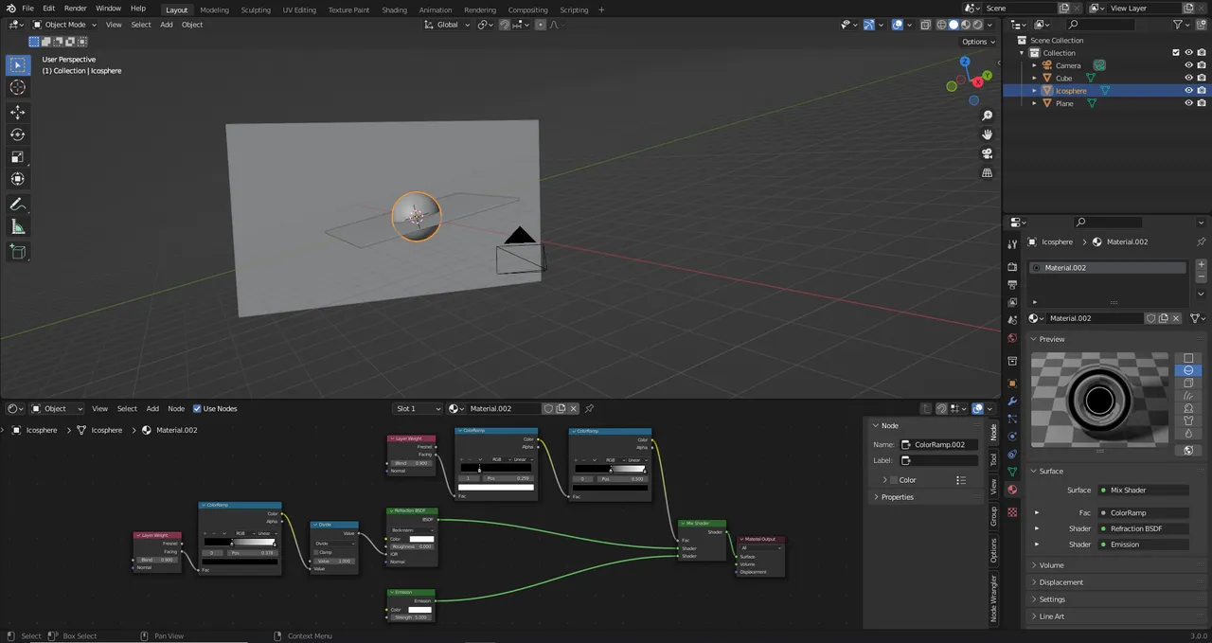Toggle Use Nodes checkbox
The width and height of the screenshot is (1212, 643).
197,408
